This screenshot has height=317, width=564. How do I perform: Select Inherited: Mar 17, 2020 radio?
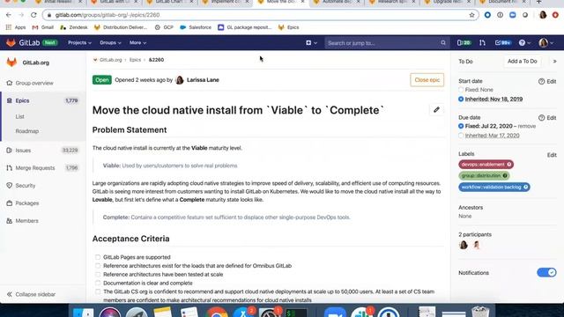(461, 136)
